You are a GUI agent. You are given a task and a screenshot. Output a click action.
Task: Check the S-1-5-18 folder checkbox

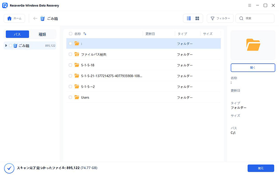[x=71, y=65]
